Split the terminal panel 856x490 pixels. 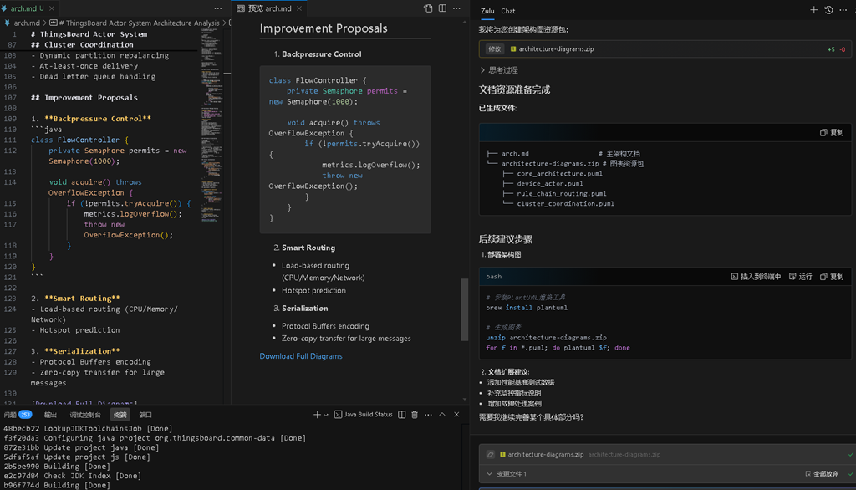point(402,415)
